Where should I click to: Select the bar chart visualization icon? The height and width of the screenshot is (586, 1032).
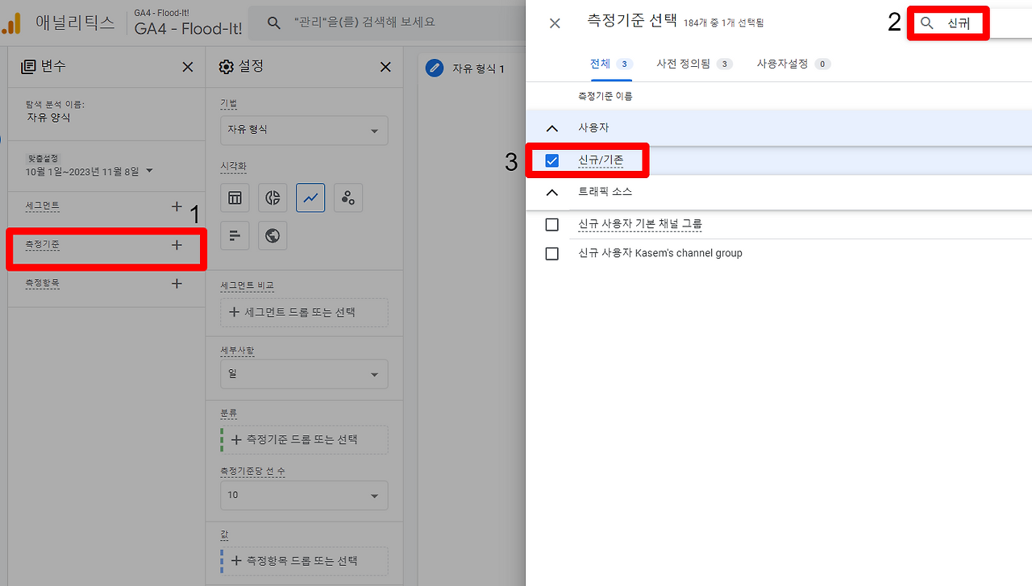235,235
